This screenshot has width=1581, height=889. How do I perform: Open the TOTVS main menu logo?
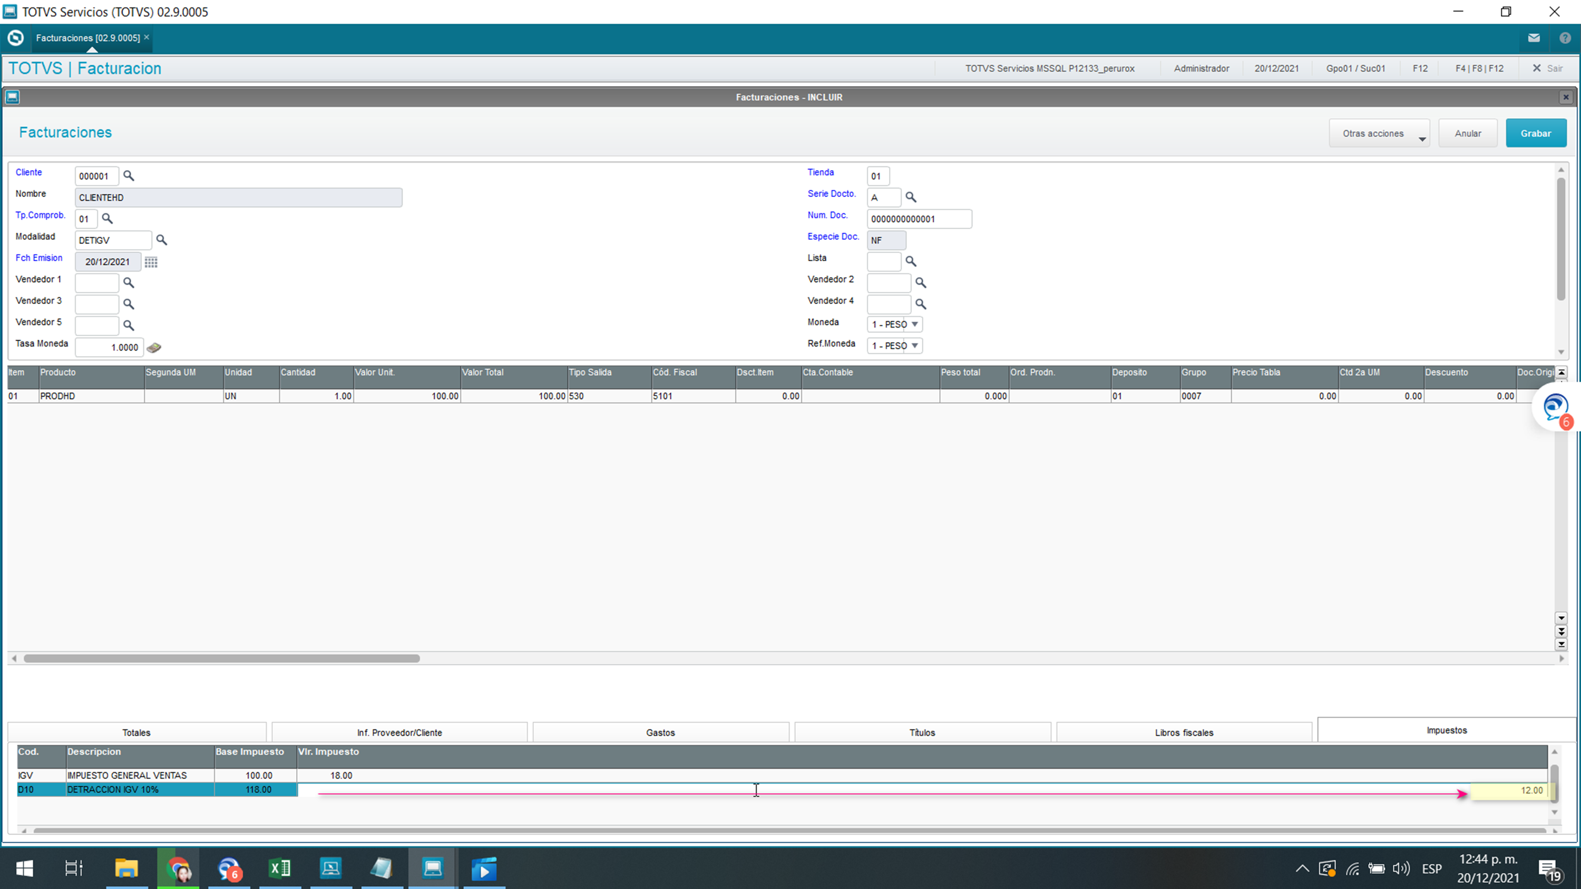pos(15,38)
